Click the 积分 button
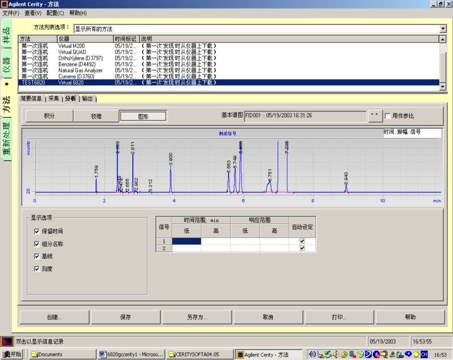 (x=49, y=116)
